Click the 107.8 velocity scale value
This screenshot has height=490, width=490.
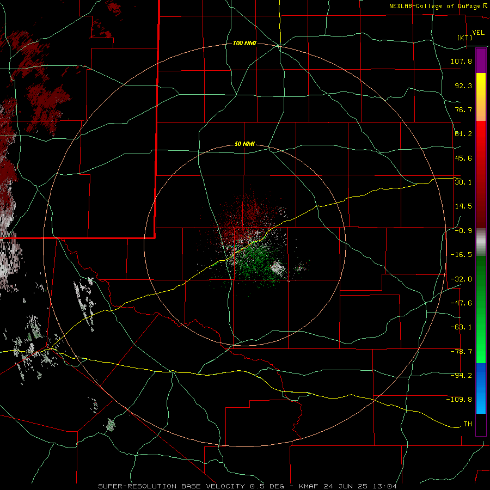point(461,61)
